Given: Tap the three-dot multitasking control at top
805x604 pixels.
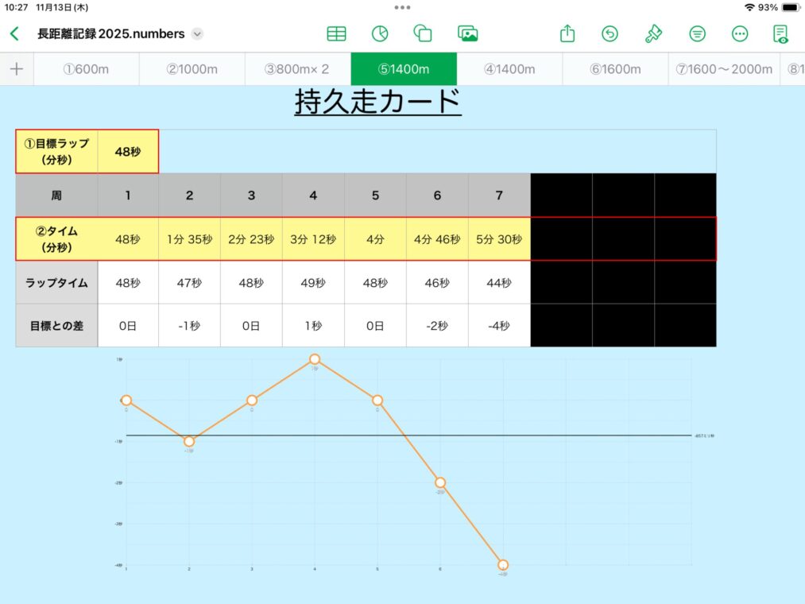Looking at the screenshot, I should click(x=402, y=7).
